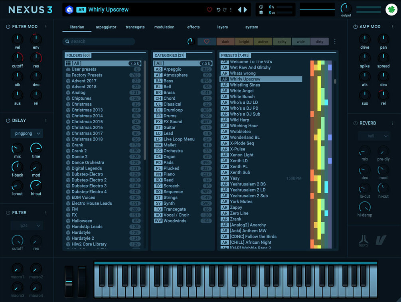
Task: Open the FILTER section options menu
Action: pyautogui.click(x=45, y=213)
